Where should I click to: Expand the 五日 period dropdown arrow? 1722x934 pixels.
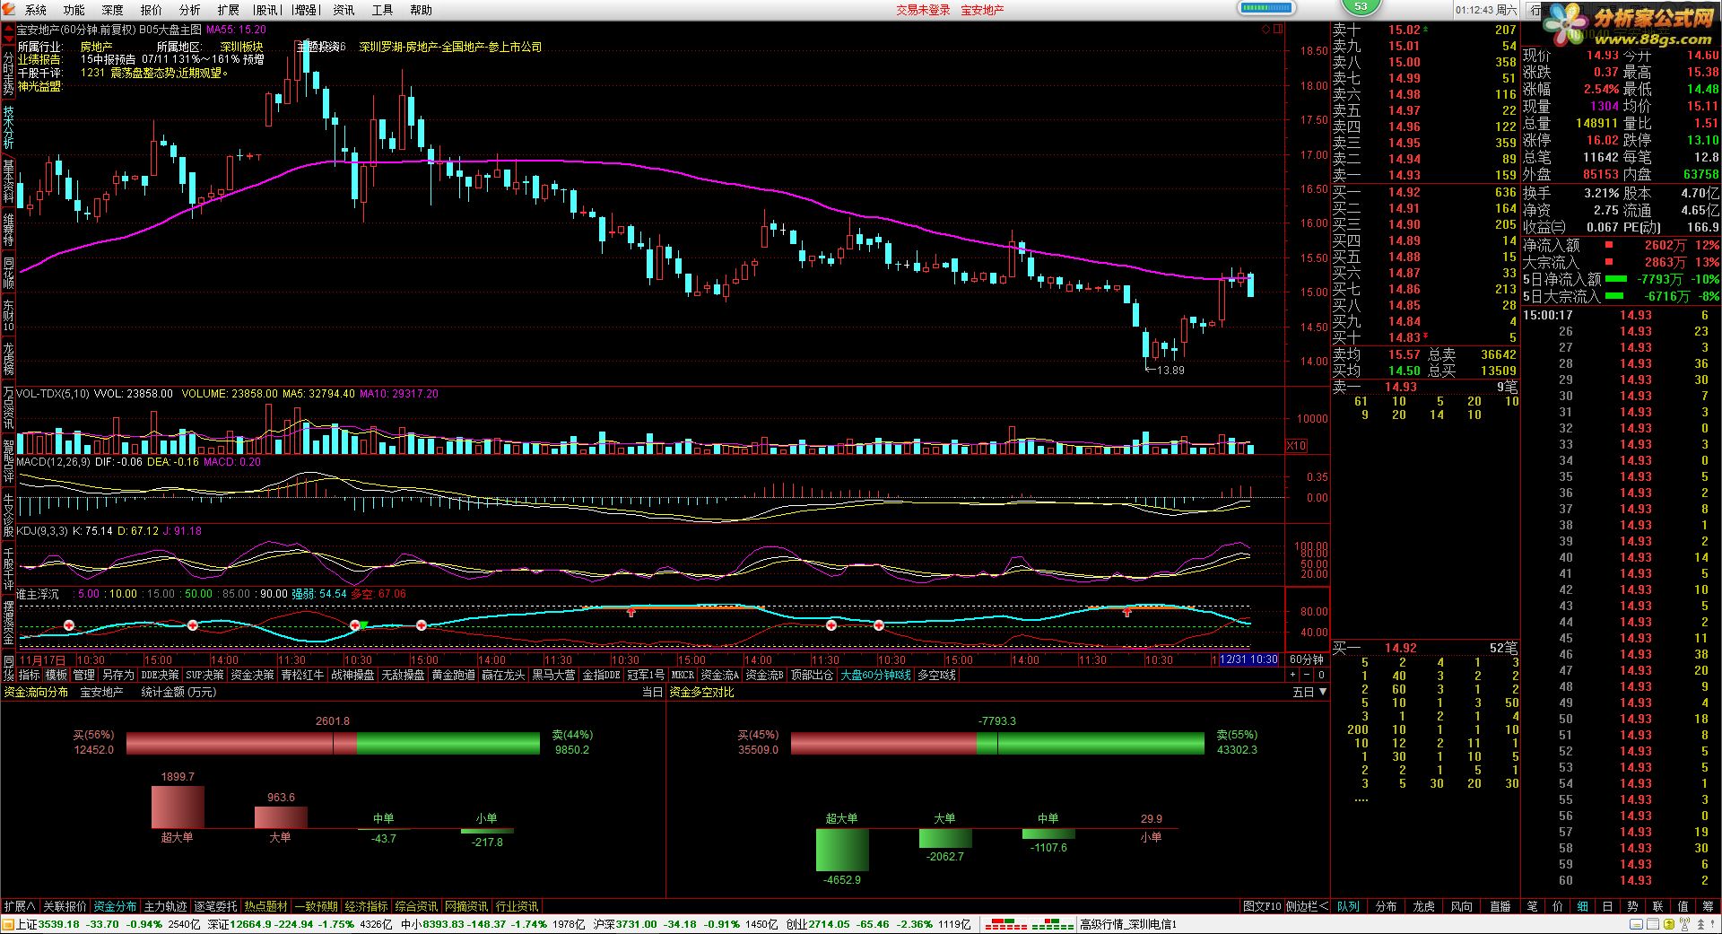tap(1321, 692)
